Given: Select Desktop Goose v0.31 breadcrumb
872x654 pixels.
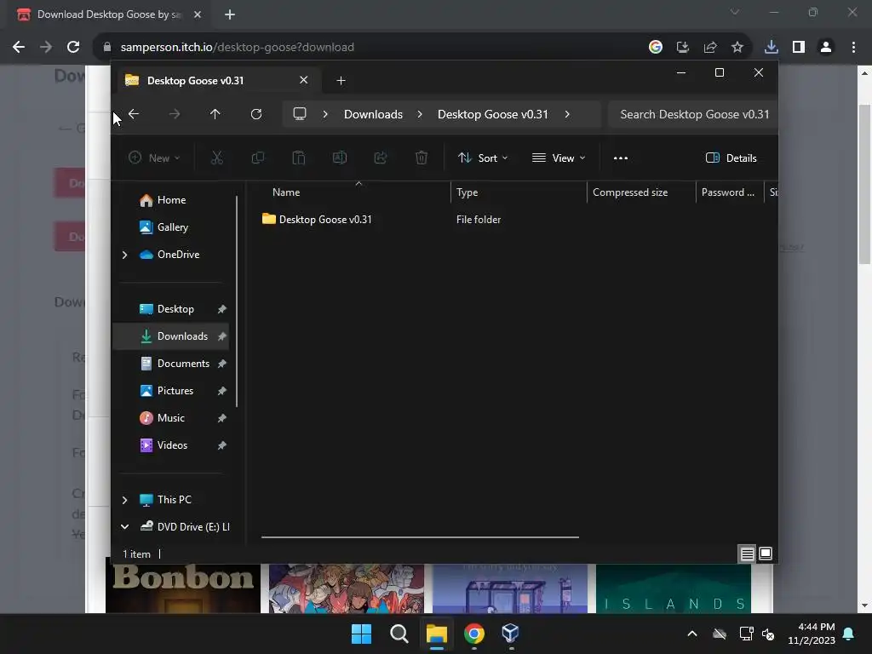Looking at the screenshot, I should point(493,114).
